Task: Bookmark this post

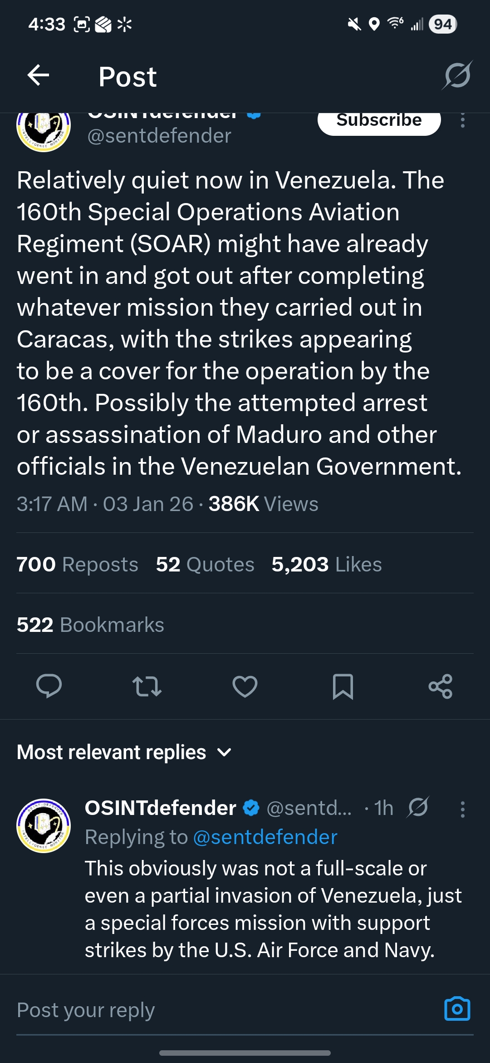Action: pyautogui.click(x=343, y=686)
